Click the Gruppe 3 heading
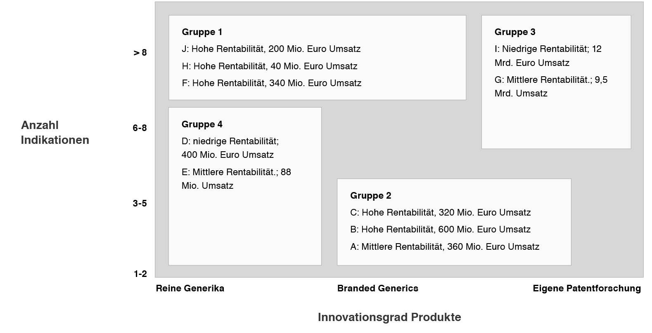The width and height of the screenshot is (652, 333). click(x=515, y=32)
